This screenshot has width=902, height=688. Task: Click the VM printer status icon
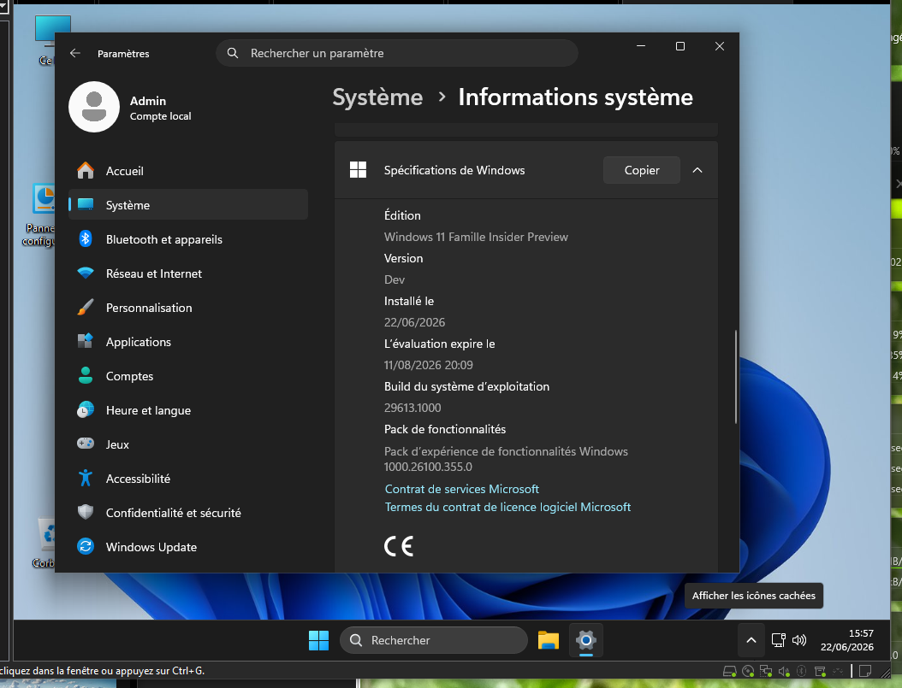820,671
